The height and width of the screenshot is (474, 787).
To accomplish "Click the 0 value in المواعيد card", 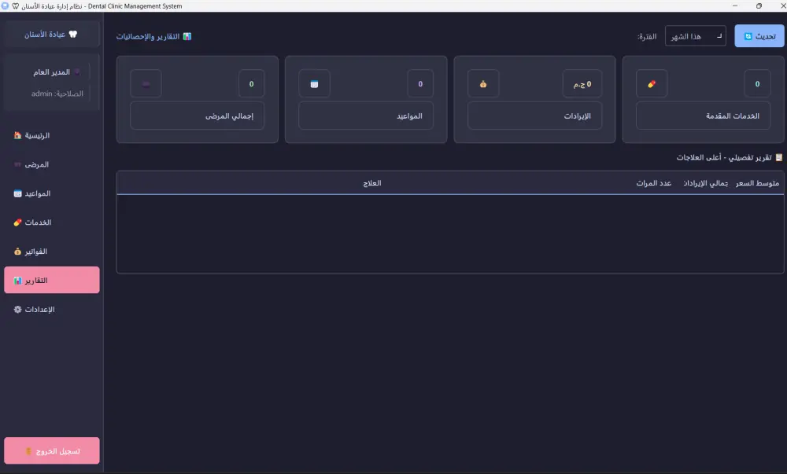I will [x=420, y=83].
